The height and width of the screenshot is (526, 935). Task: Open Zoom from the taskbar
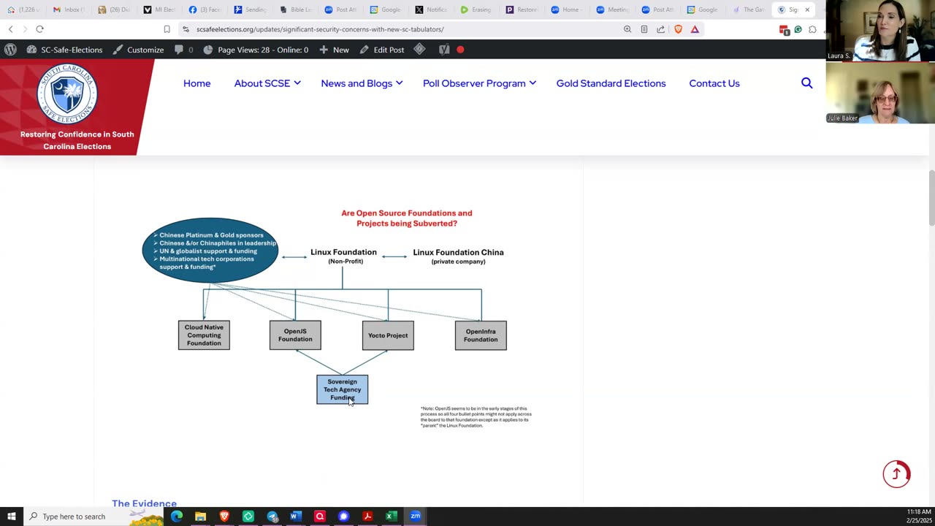click(x=415, y=517)
